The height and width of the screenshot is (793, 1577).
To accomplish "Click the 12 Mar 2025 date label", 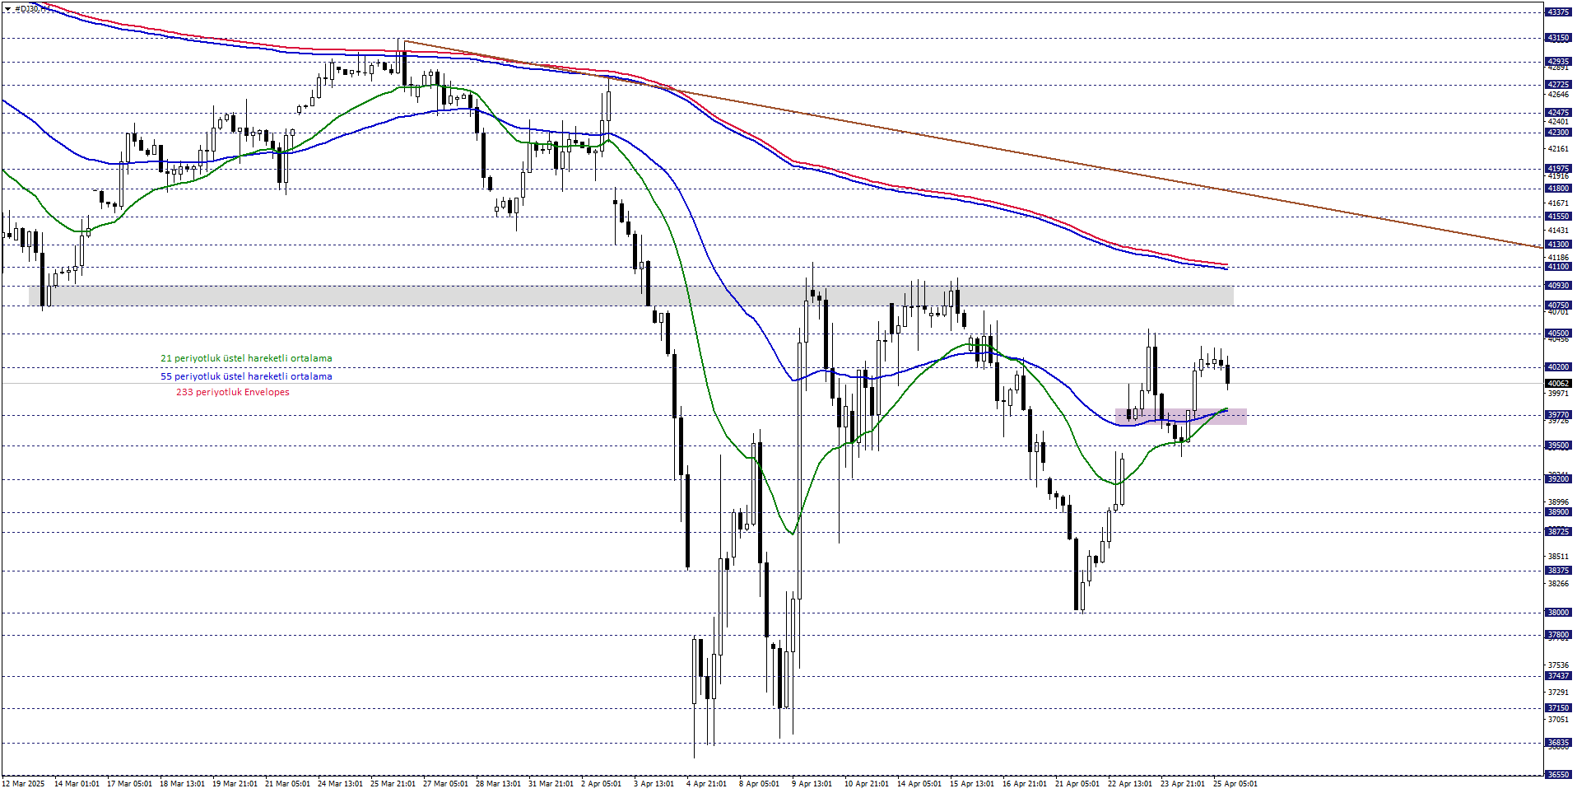I will pyautogui.click(x=23, y=784).
